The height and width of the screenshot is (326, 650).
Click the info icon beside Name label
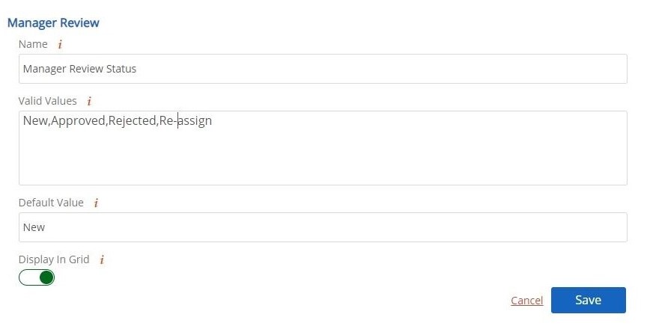[60, 44]
